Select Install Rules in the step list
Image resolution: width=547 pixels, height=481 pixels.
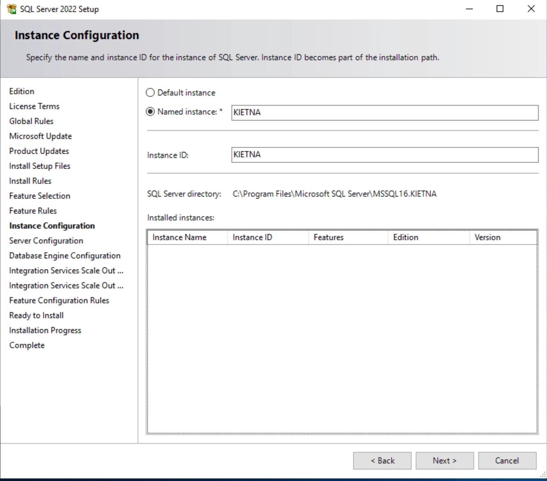coord(30,181)
